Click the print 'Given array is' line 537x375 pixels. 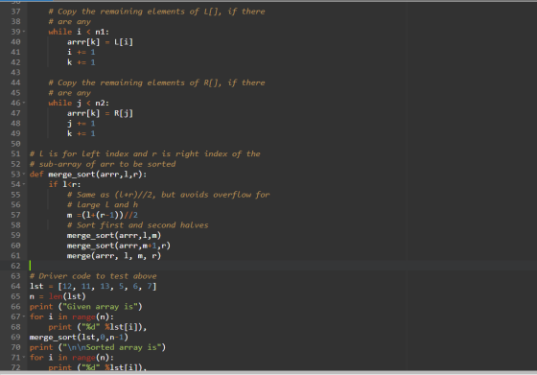tap(85, 307)
